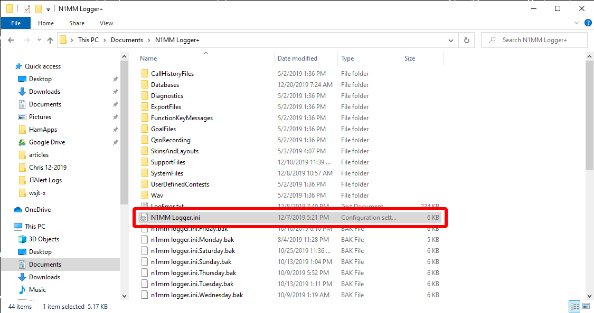594x313 pixels.
Task: Click the New Folder quick access toolbar icon
Action: 38,8
